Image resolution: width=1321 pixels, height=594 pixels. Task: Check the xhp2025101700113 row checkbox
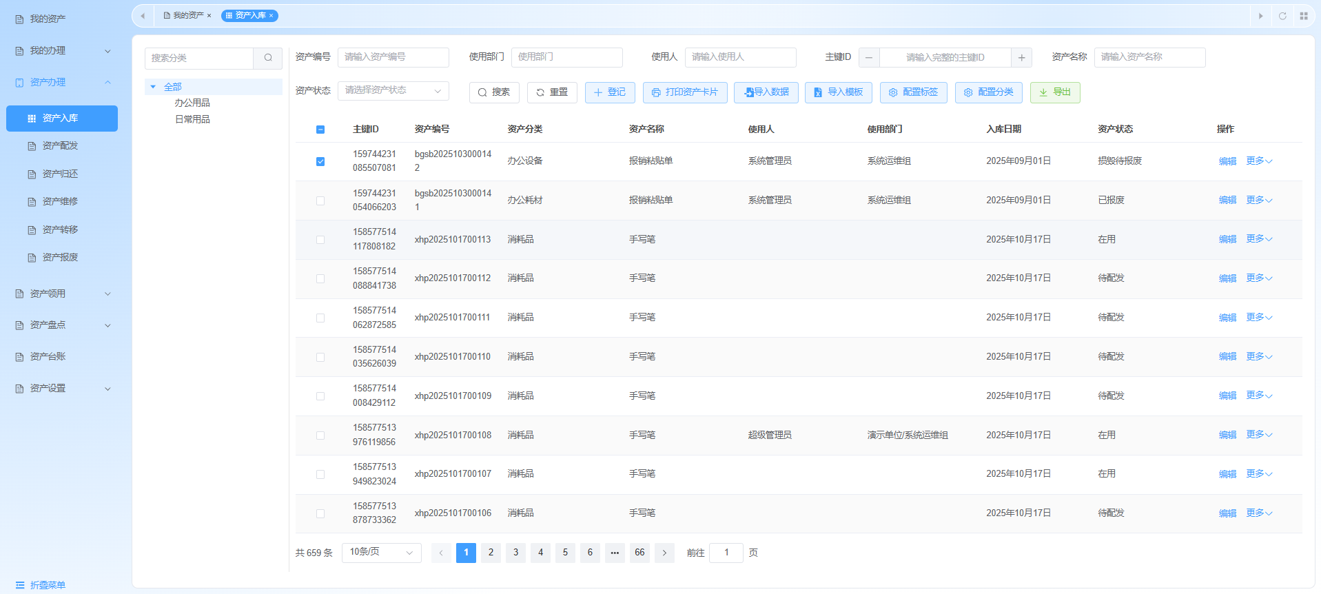pos(320,240)
